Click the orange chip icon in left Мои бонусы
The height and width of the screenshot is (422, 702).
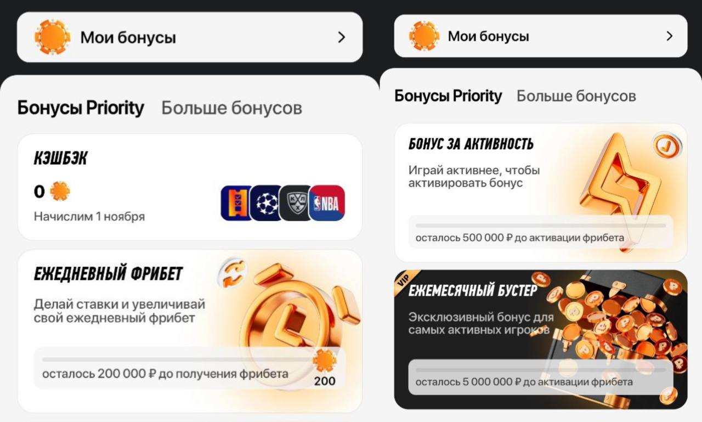[52, 37]
